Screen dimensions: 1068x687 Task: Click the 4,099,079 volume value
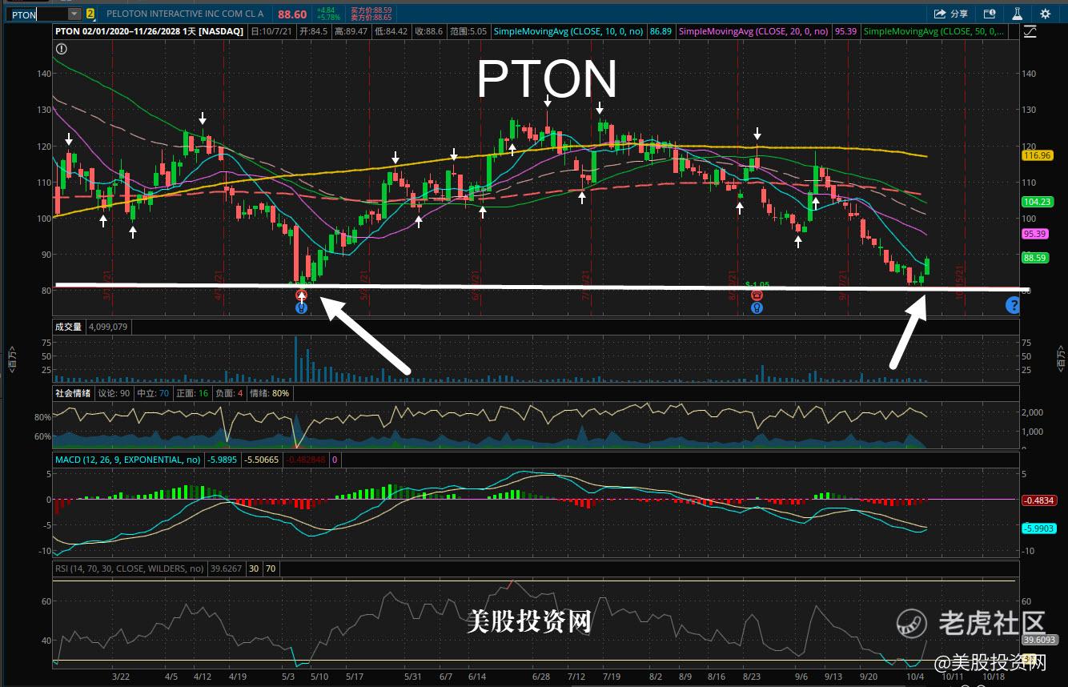coord(108,327)
